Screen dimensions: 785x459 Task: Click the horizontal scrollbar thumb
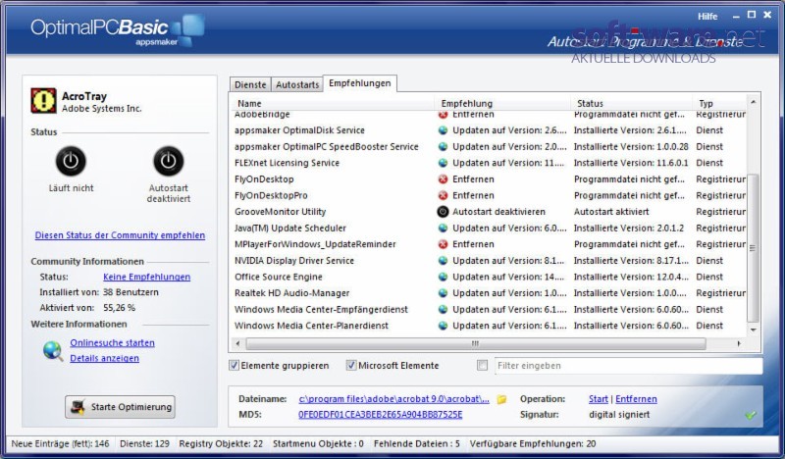pos(476,344)
